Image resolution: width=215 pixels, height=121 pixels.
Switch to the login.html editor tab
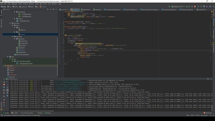pos(64,10)
